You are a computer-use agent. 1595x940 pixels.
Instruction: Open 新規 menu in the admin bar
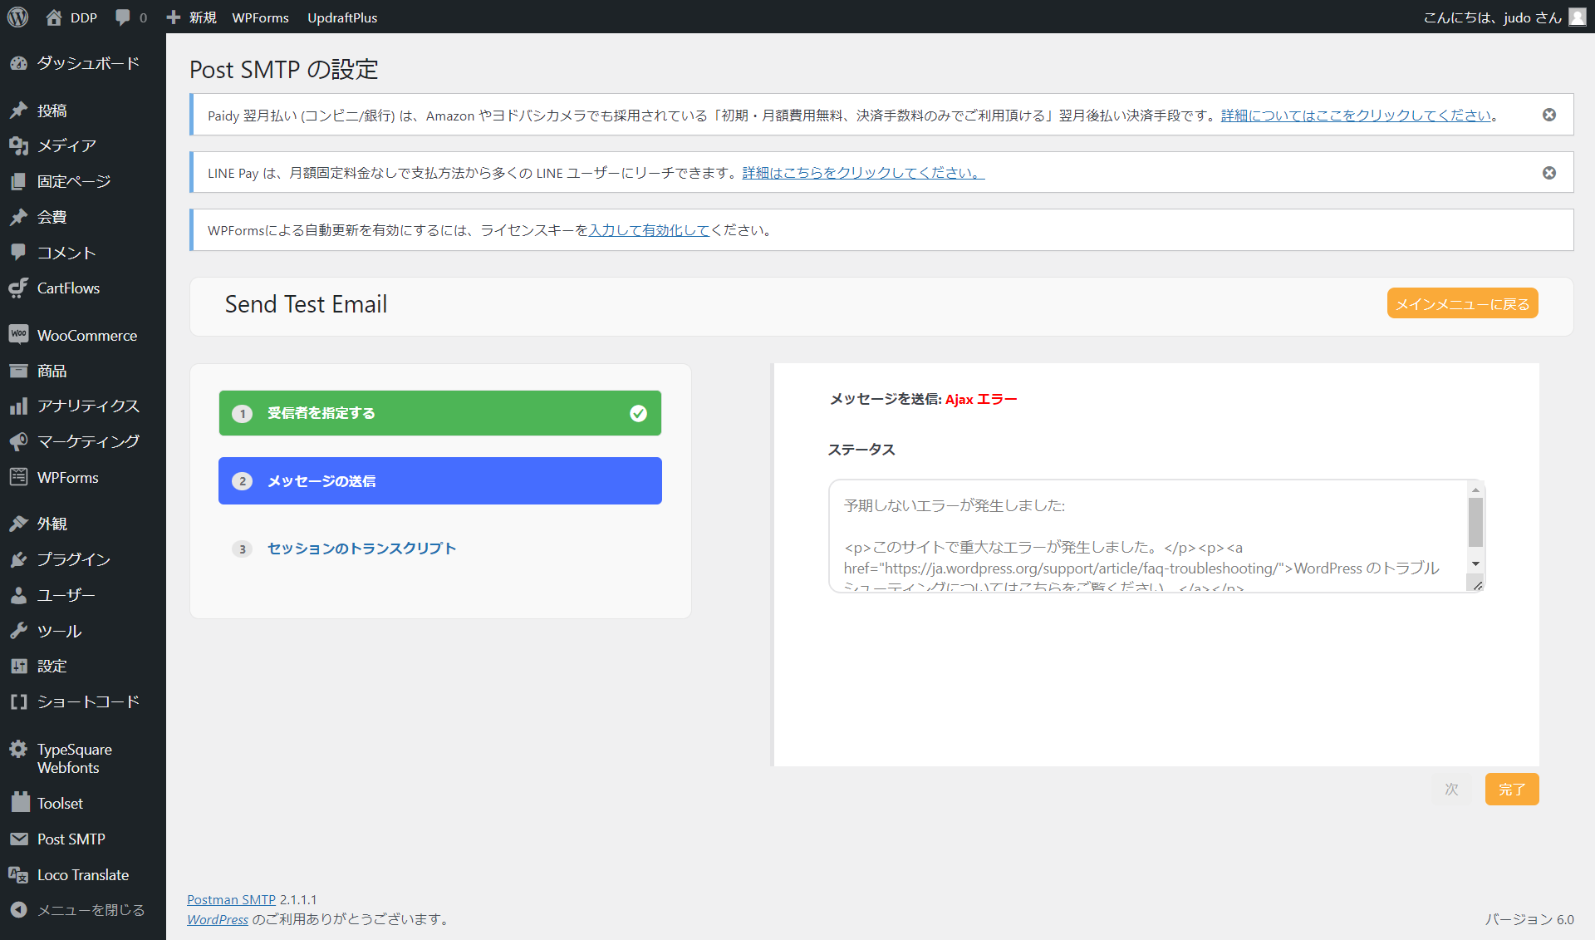point(203,17)
